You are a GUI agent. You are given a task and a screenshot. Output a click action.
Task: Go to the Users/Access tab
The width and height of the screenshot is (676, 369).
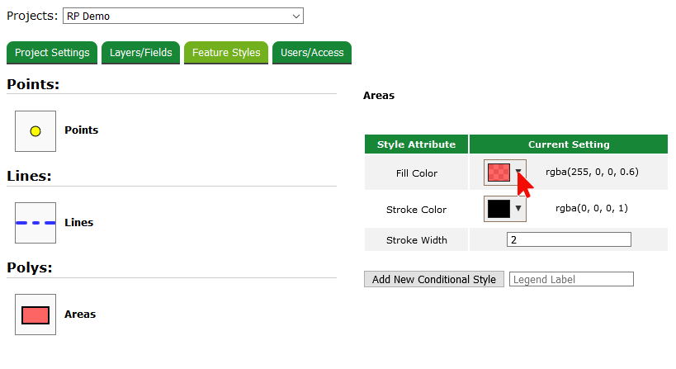pos(312,53)
